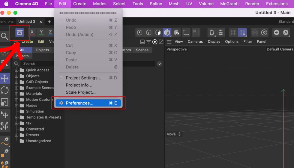Open the viewport Display menu
This screenshot has height=168, width=294.
tap(214, 42)
